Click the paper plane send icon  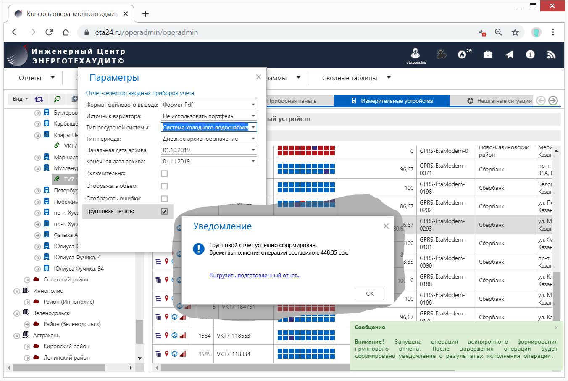coord(509,55)
